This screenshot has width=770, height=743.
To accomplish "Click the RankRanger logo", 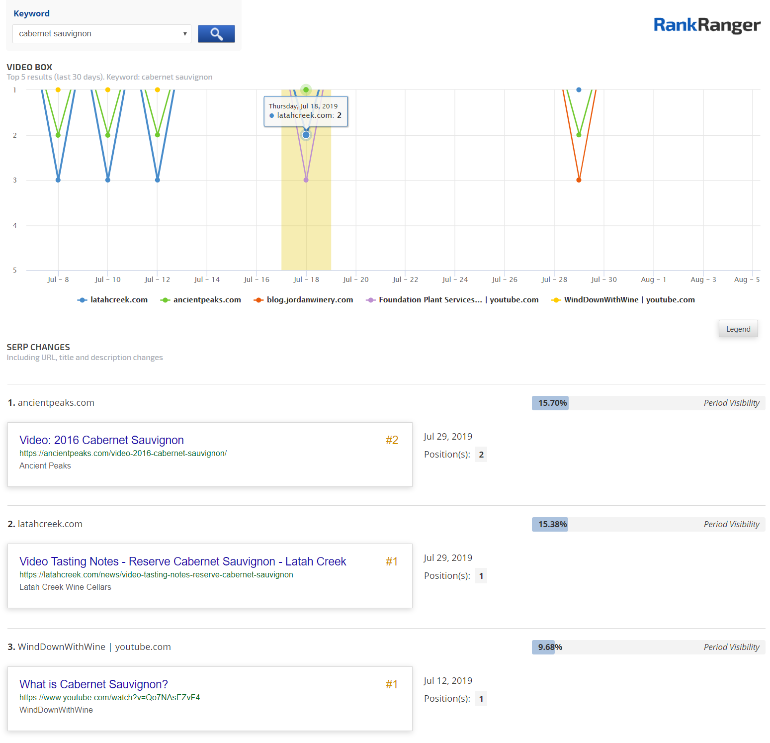I will (706, 25).
